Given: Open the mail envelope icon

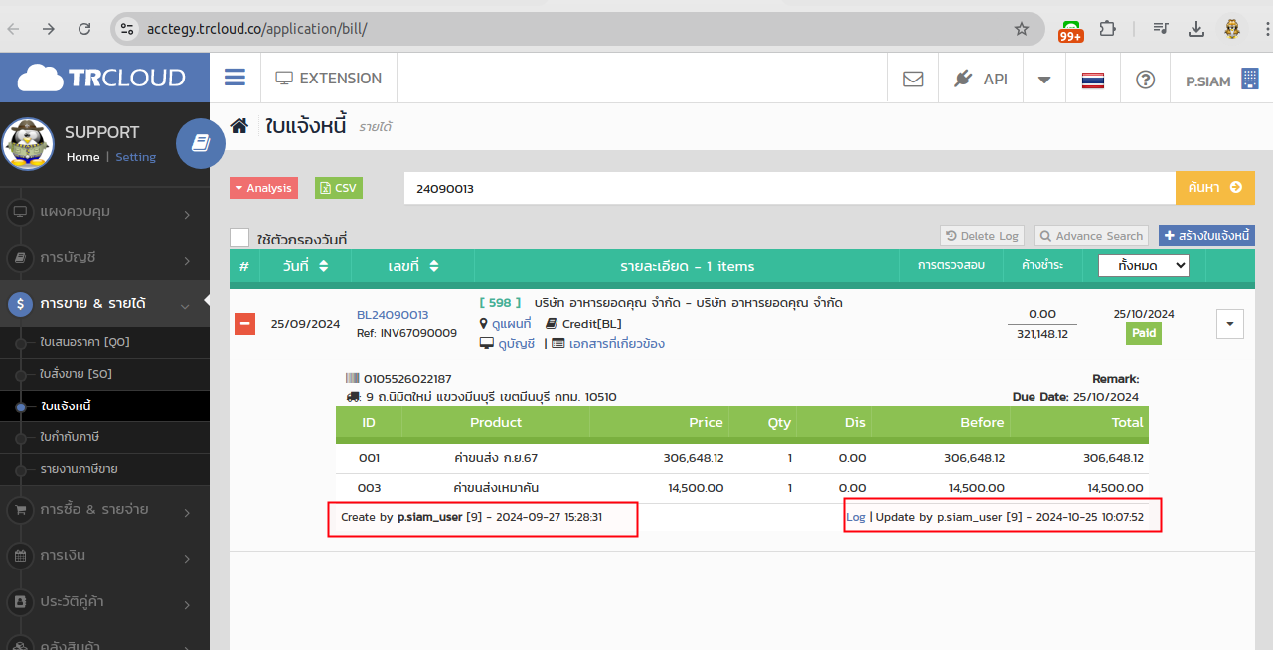Looking at the screenshot, I should (913, 79).
